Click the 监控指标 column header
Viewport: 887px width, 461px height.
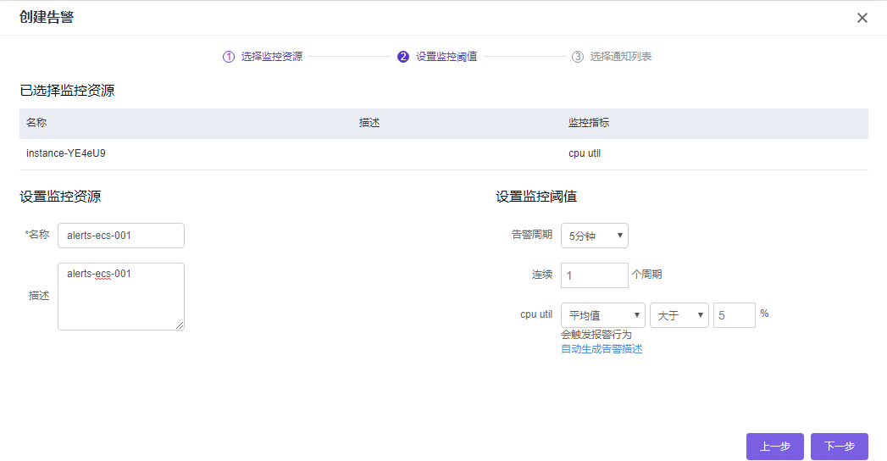click(589, 123)
